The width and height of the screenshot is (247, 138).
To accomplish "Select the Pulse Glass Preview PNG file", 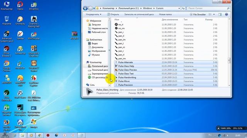I will click(166, 70).
